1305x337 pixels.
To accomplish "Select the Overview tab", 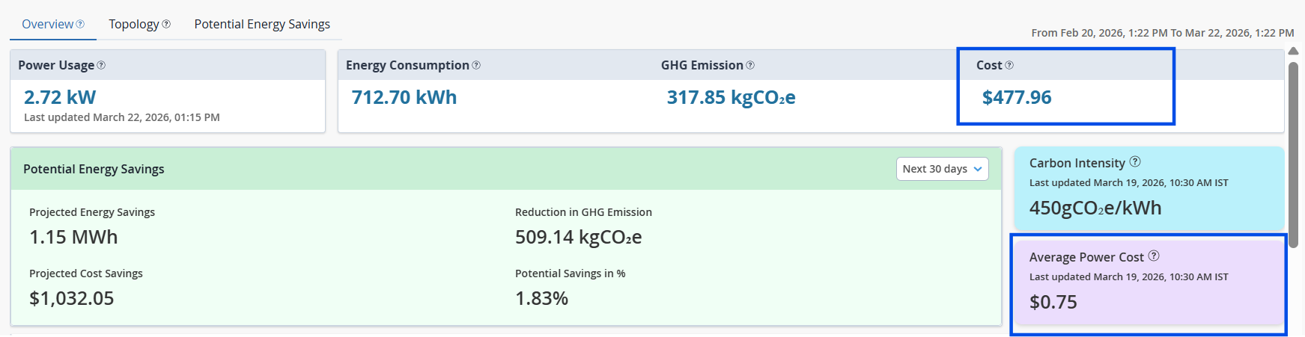I will (47, 24).
